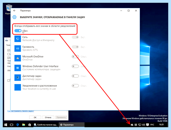Switch to Параметры taskbar button
This screenshot has width=171, height=130.
[72, 125]
